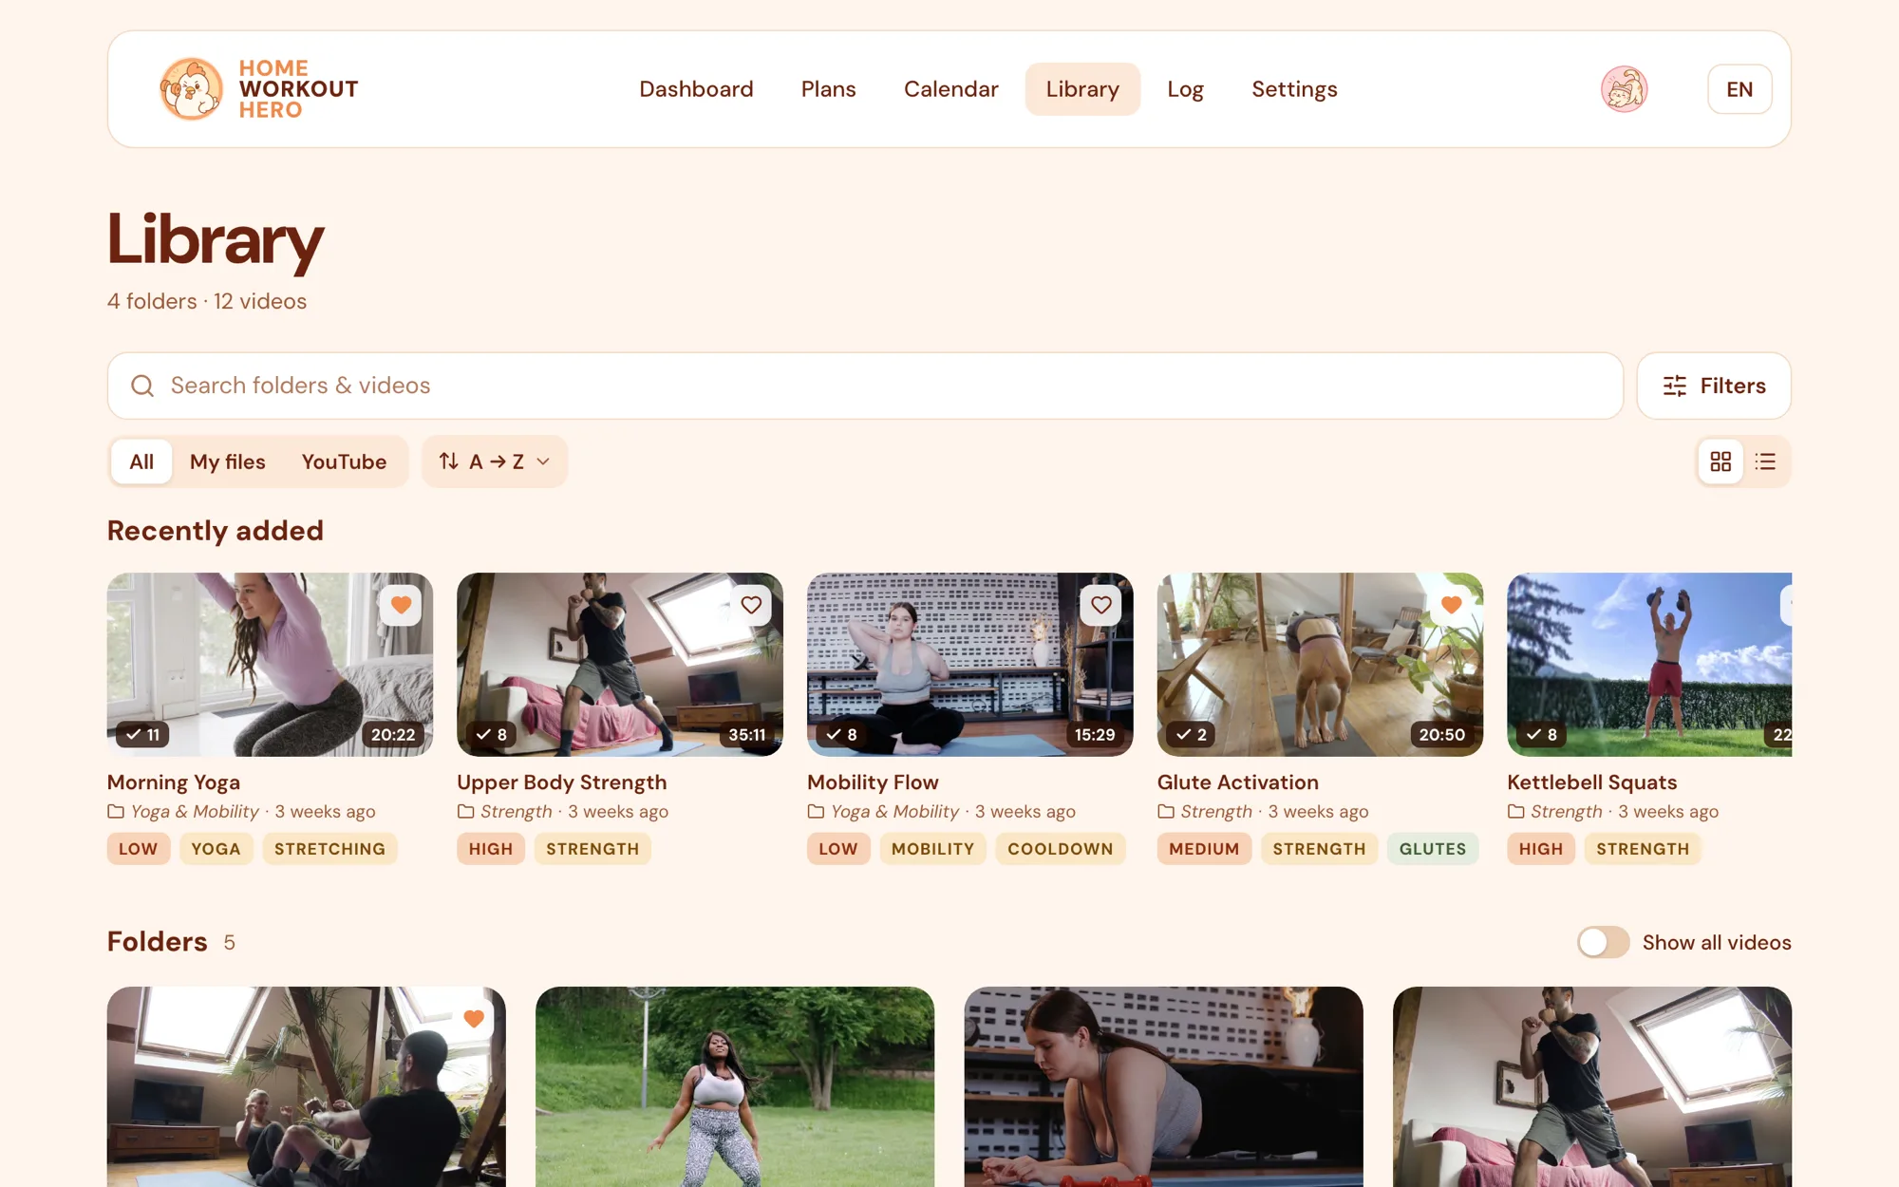Open the Filters panel
The image size is (1899, 1187).
click(1714, 386)
